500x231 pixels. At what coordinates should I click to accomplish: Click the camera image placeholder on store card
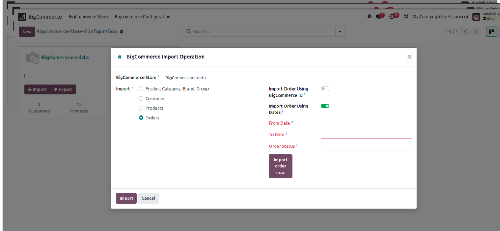point(33,58)
